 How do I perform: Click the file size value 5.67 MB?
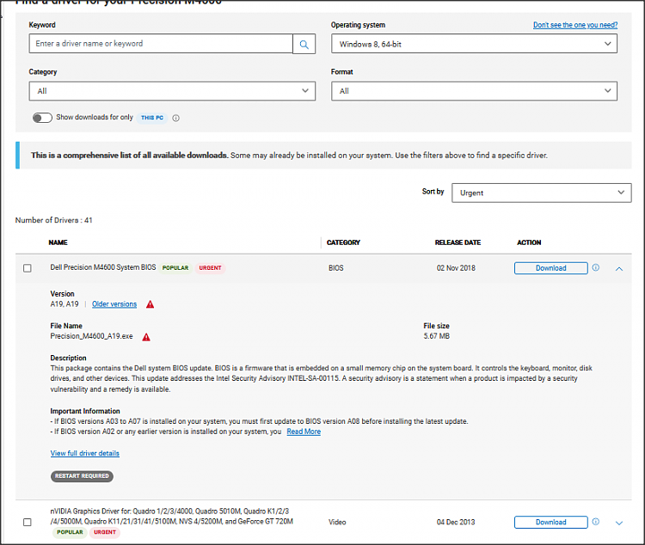tap(436, 336)
